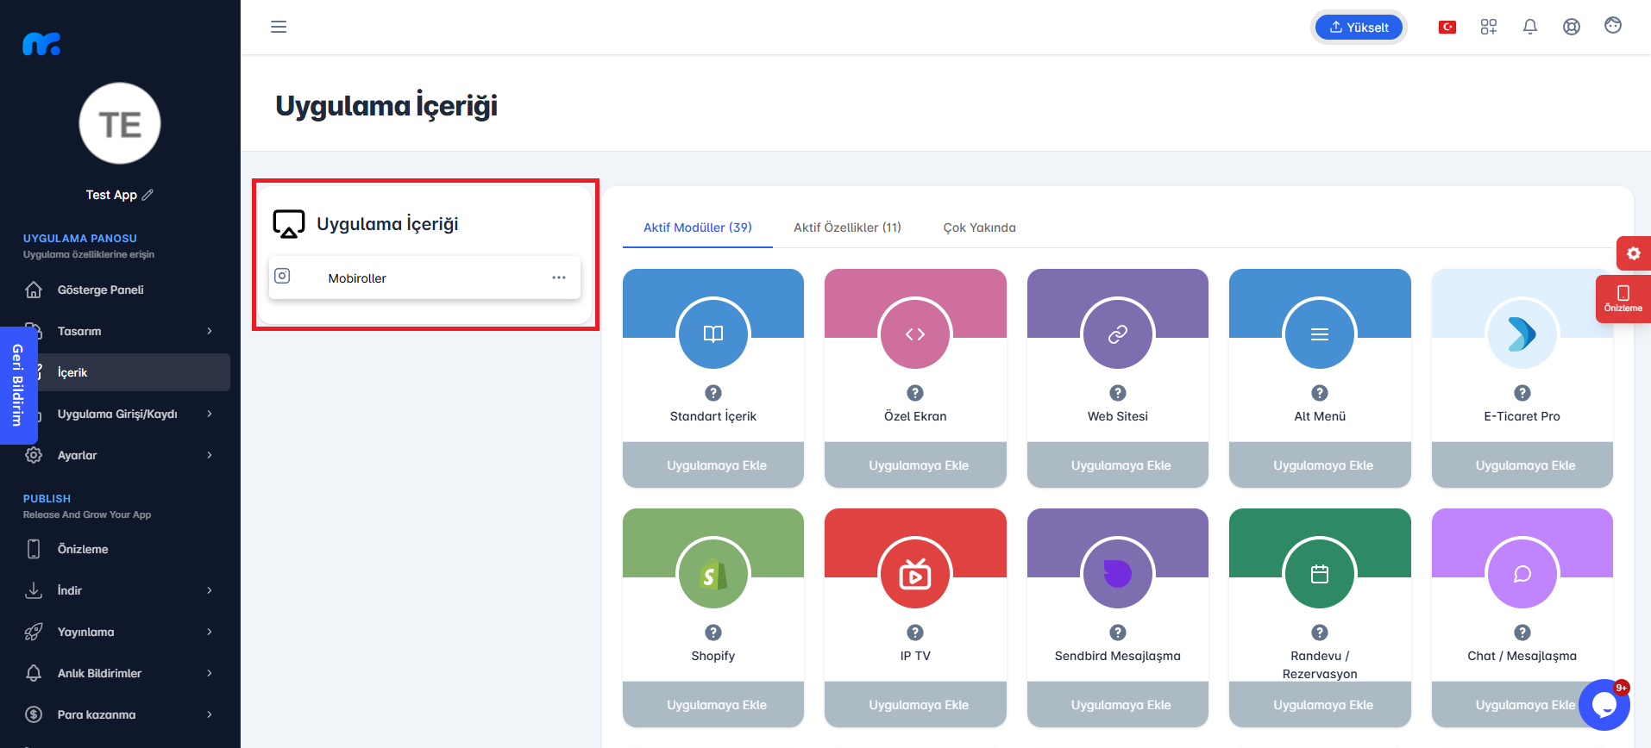Open the hamburger menu icon

(279, 27)
